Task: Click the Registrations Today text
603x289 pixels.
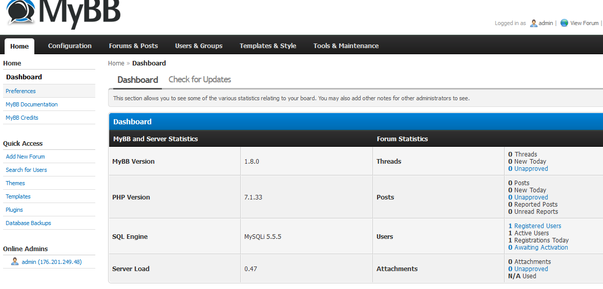Action: point(538,240)
